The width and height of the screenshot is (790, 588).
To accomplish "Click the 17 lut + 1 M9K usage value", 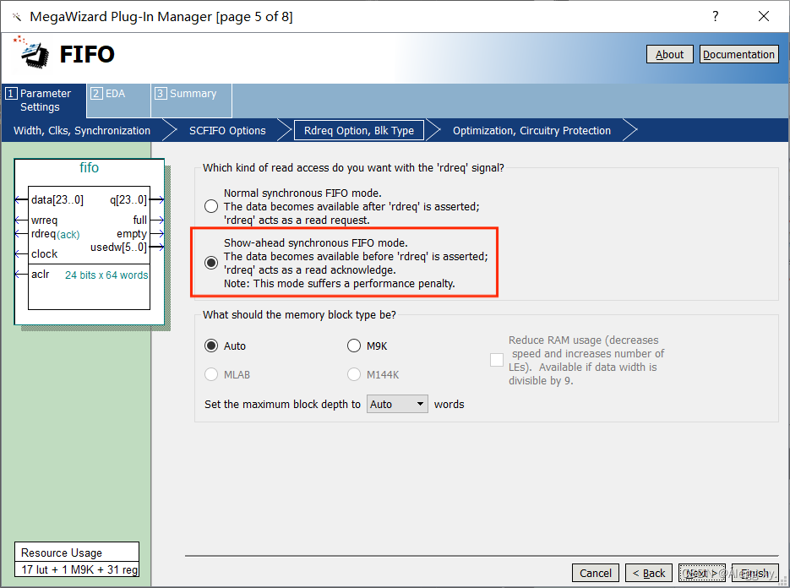I will pos(79,570).
